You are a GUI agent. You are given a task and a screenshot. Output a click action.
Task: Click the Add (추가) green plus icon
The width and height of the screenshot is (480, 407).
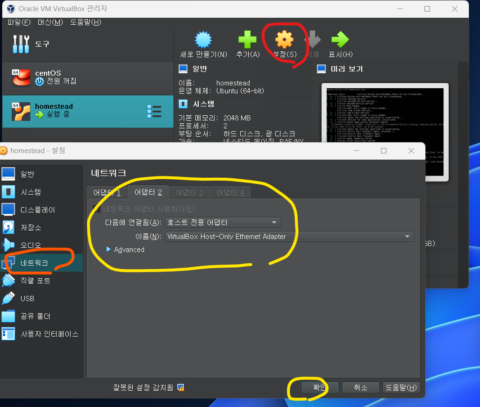[247, 40]
